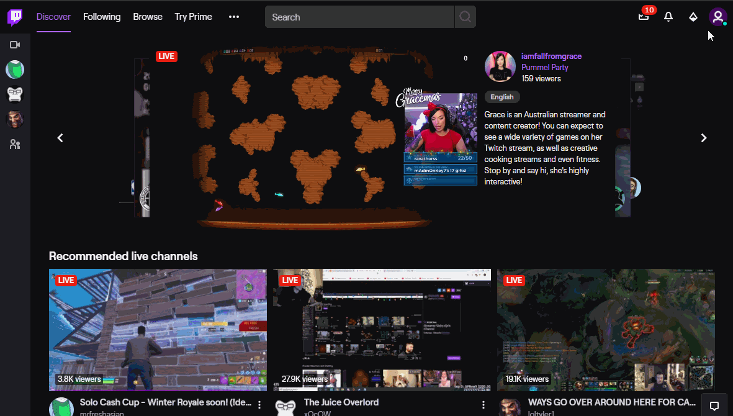Visit the iamfallfromgrace channel link

(x=551, y=56)
